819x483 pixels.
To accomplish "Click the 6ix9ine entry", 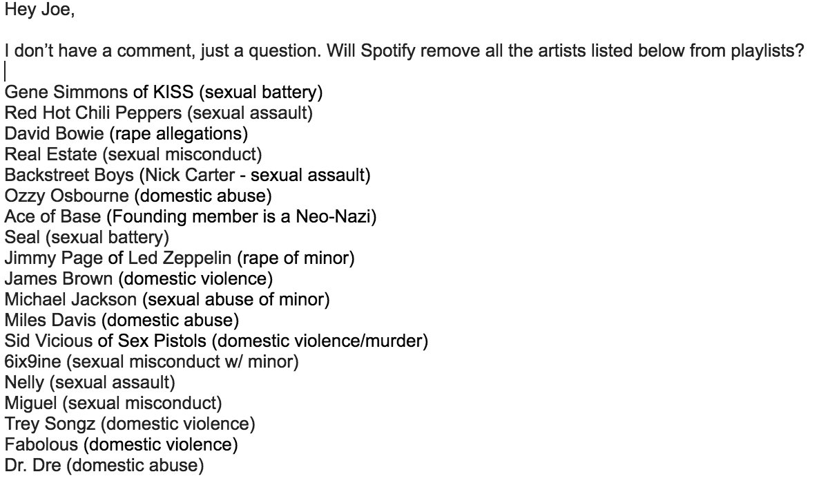I will pyautogui.click(x=151, y=361).
